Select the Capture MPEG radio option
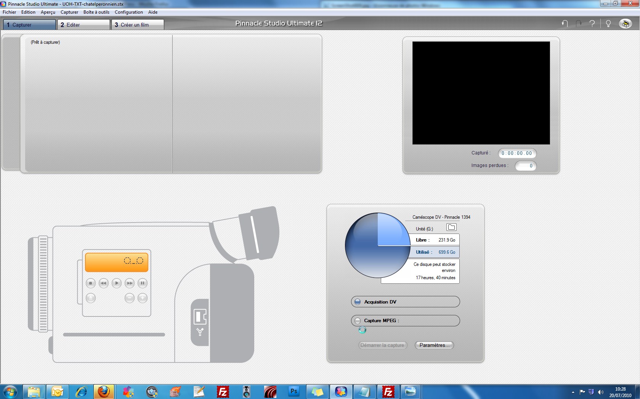The height and width of the screenshot is (399, 640). point(358,321)
